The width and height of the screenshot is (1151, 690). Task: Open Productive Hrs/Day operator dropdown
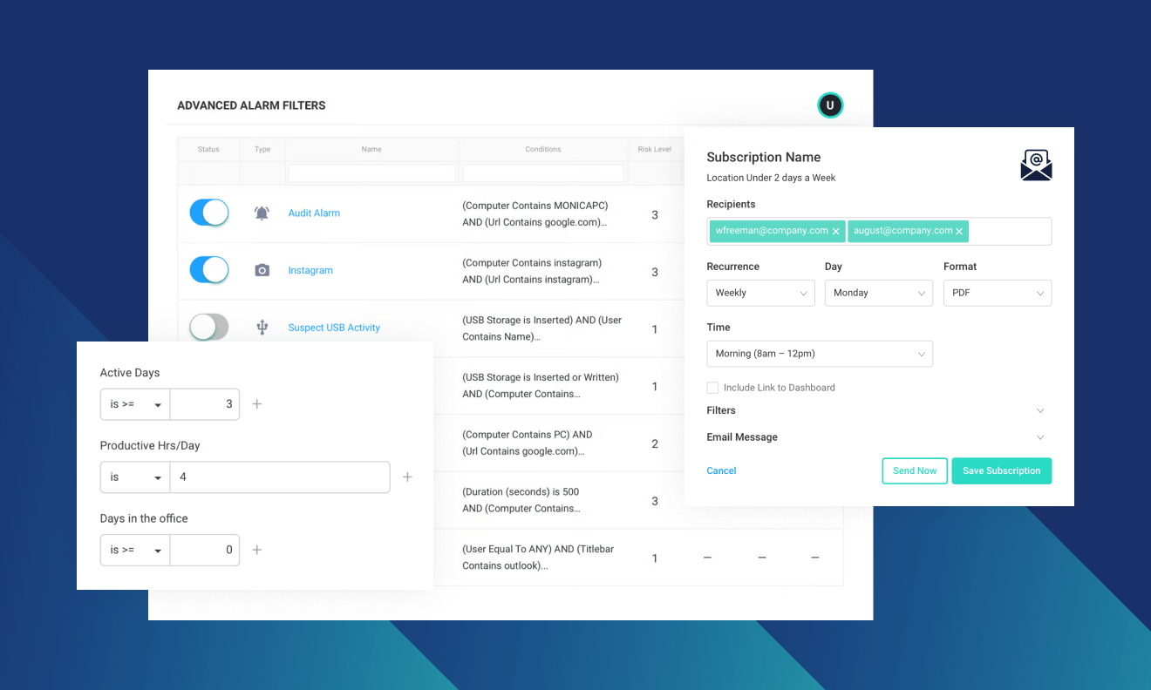point(135,477)
